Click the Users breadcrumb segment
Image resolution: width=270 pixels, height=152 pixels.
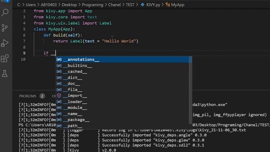(x=31, y=5)
